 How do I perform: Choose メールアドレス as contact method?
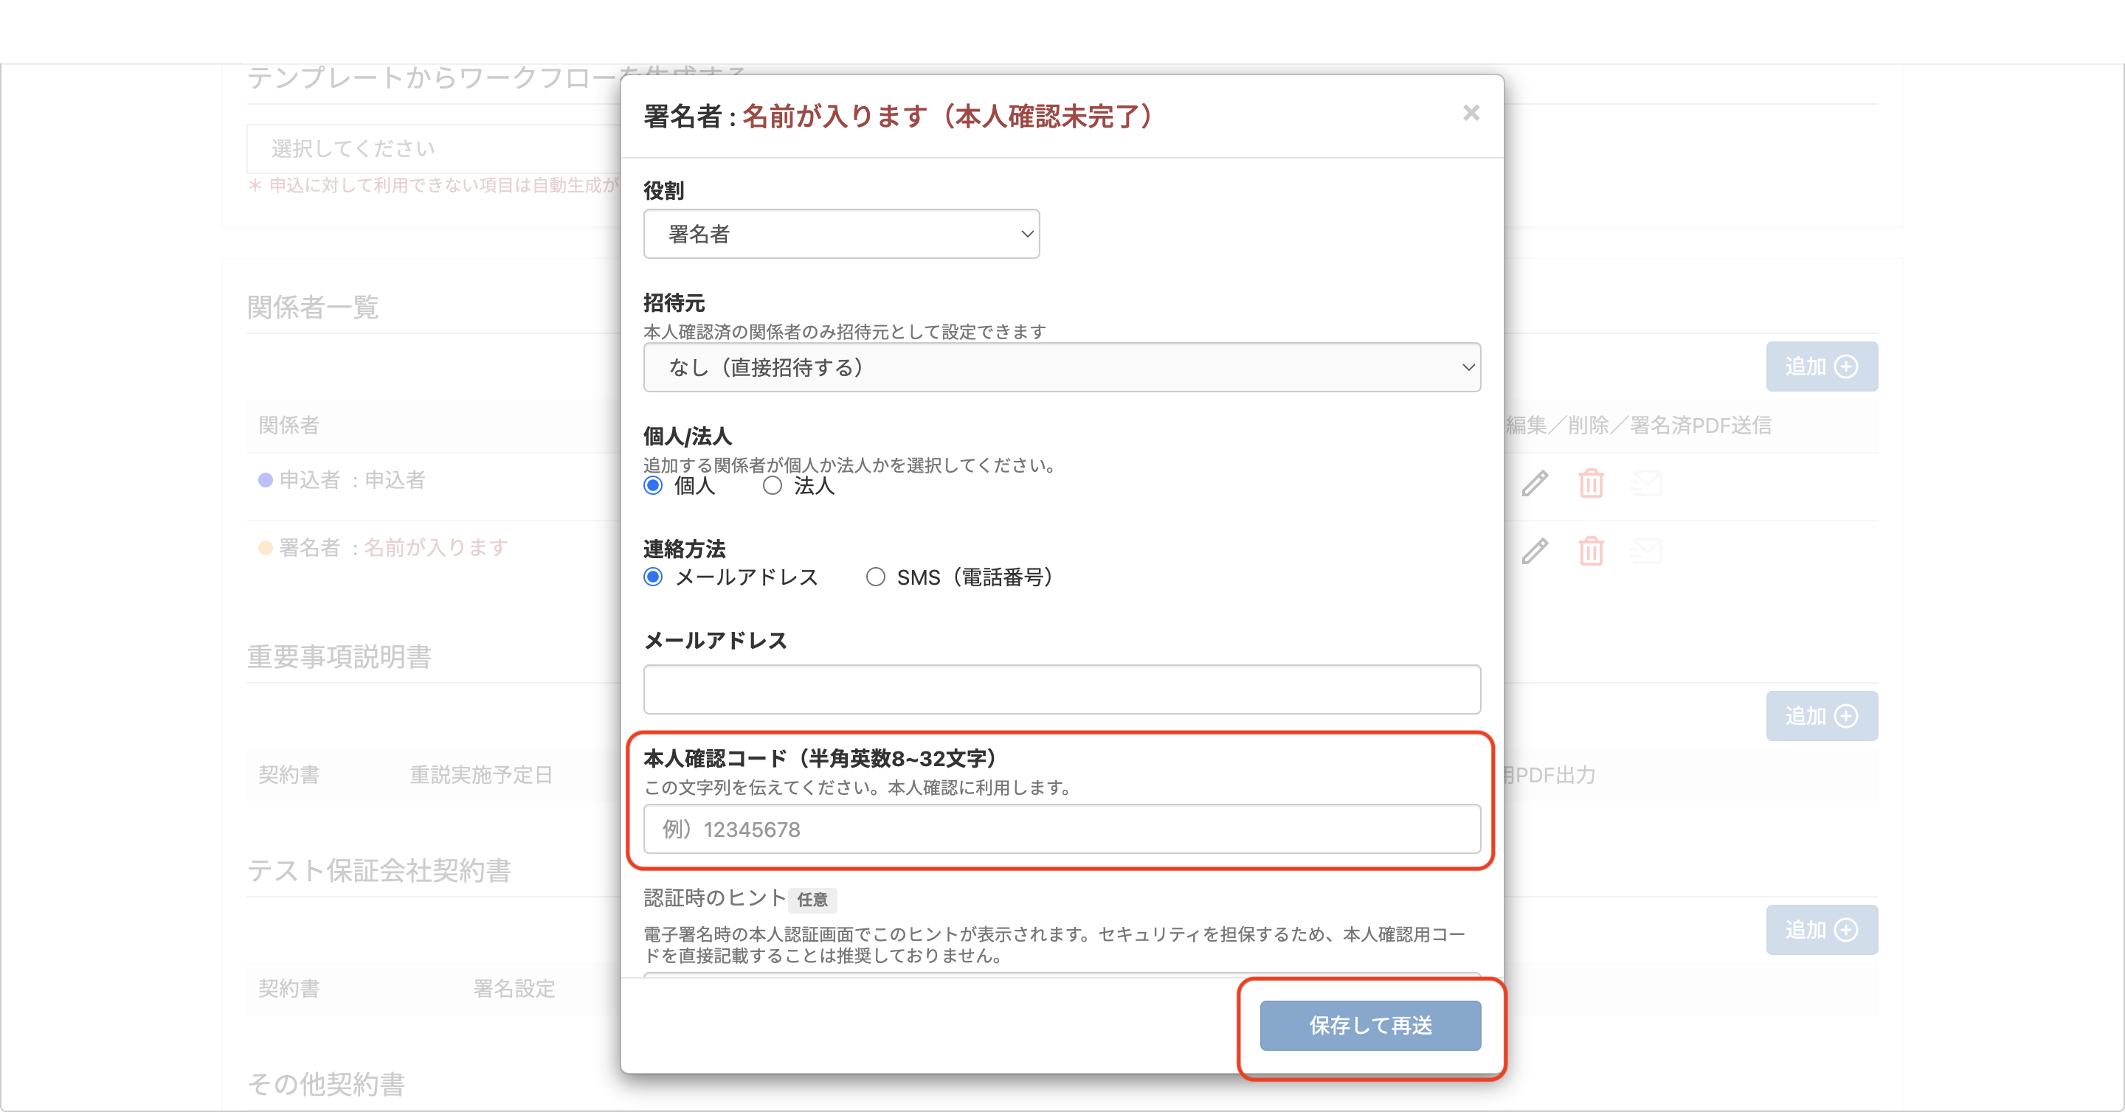tap(653, 577)
